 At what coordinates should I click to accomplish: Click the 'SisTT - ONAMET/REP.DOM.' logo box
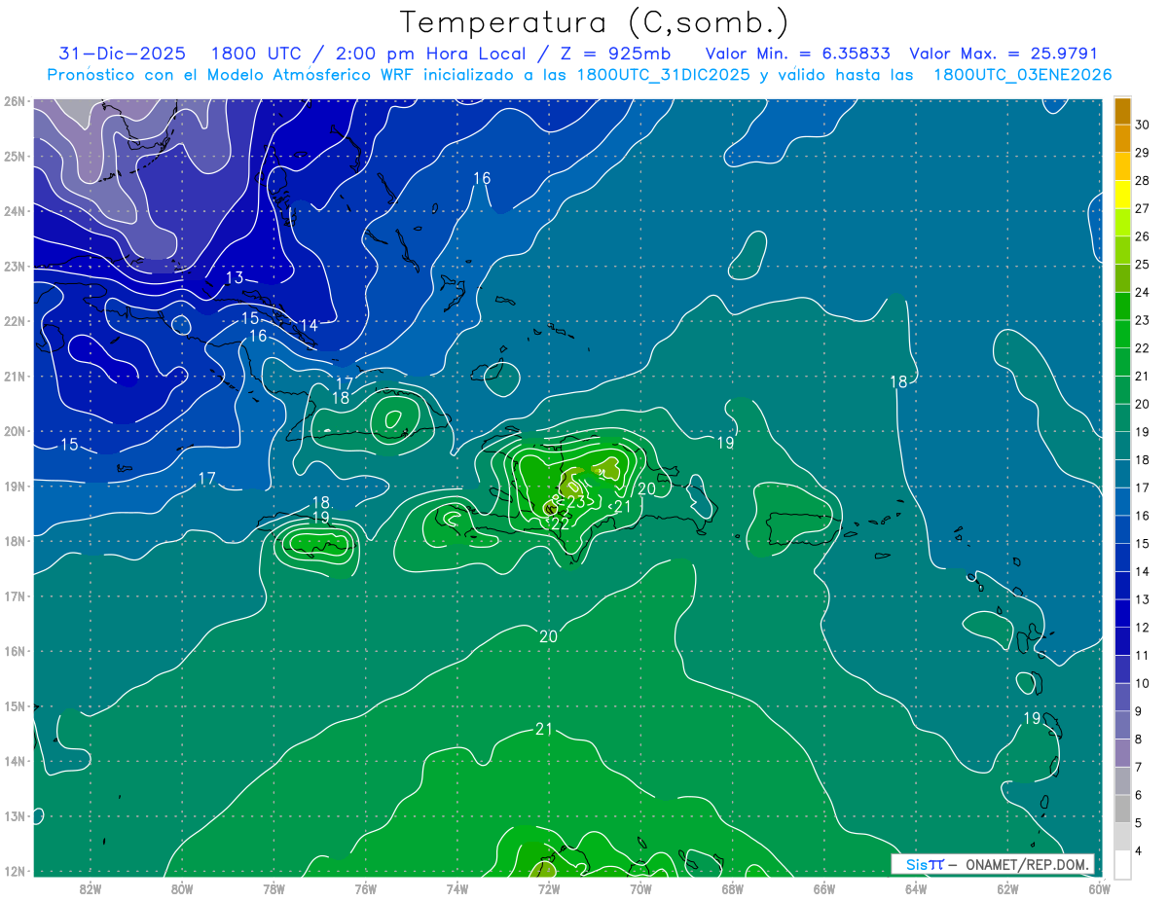point(993,864)
